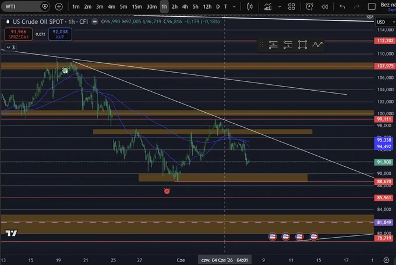
Task: Open second US economic event flag
Action: 285,237
